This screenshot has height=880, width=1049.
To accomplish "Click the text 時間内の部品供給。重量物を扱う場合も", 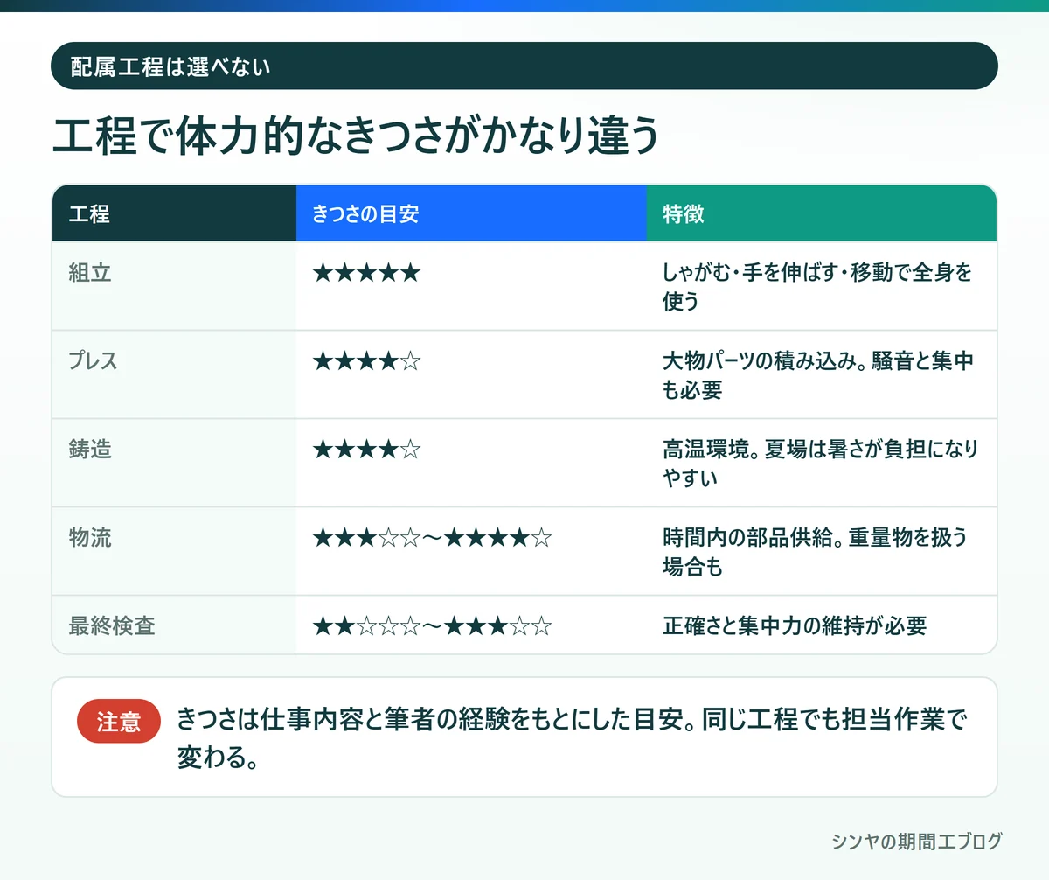I will click(x=816, y=552).
